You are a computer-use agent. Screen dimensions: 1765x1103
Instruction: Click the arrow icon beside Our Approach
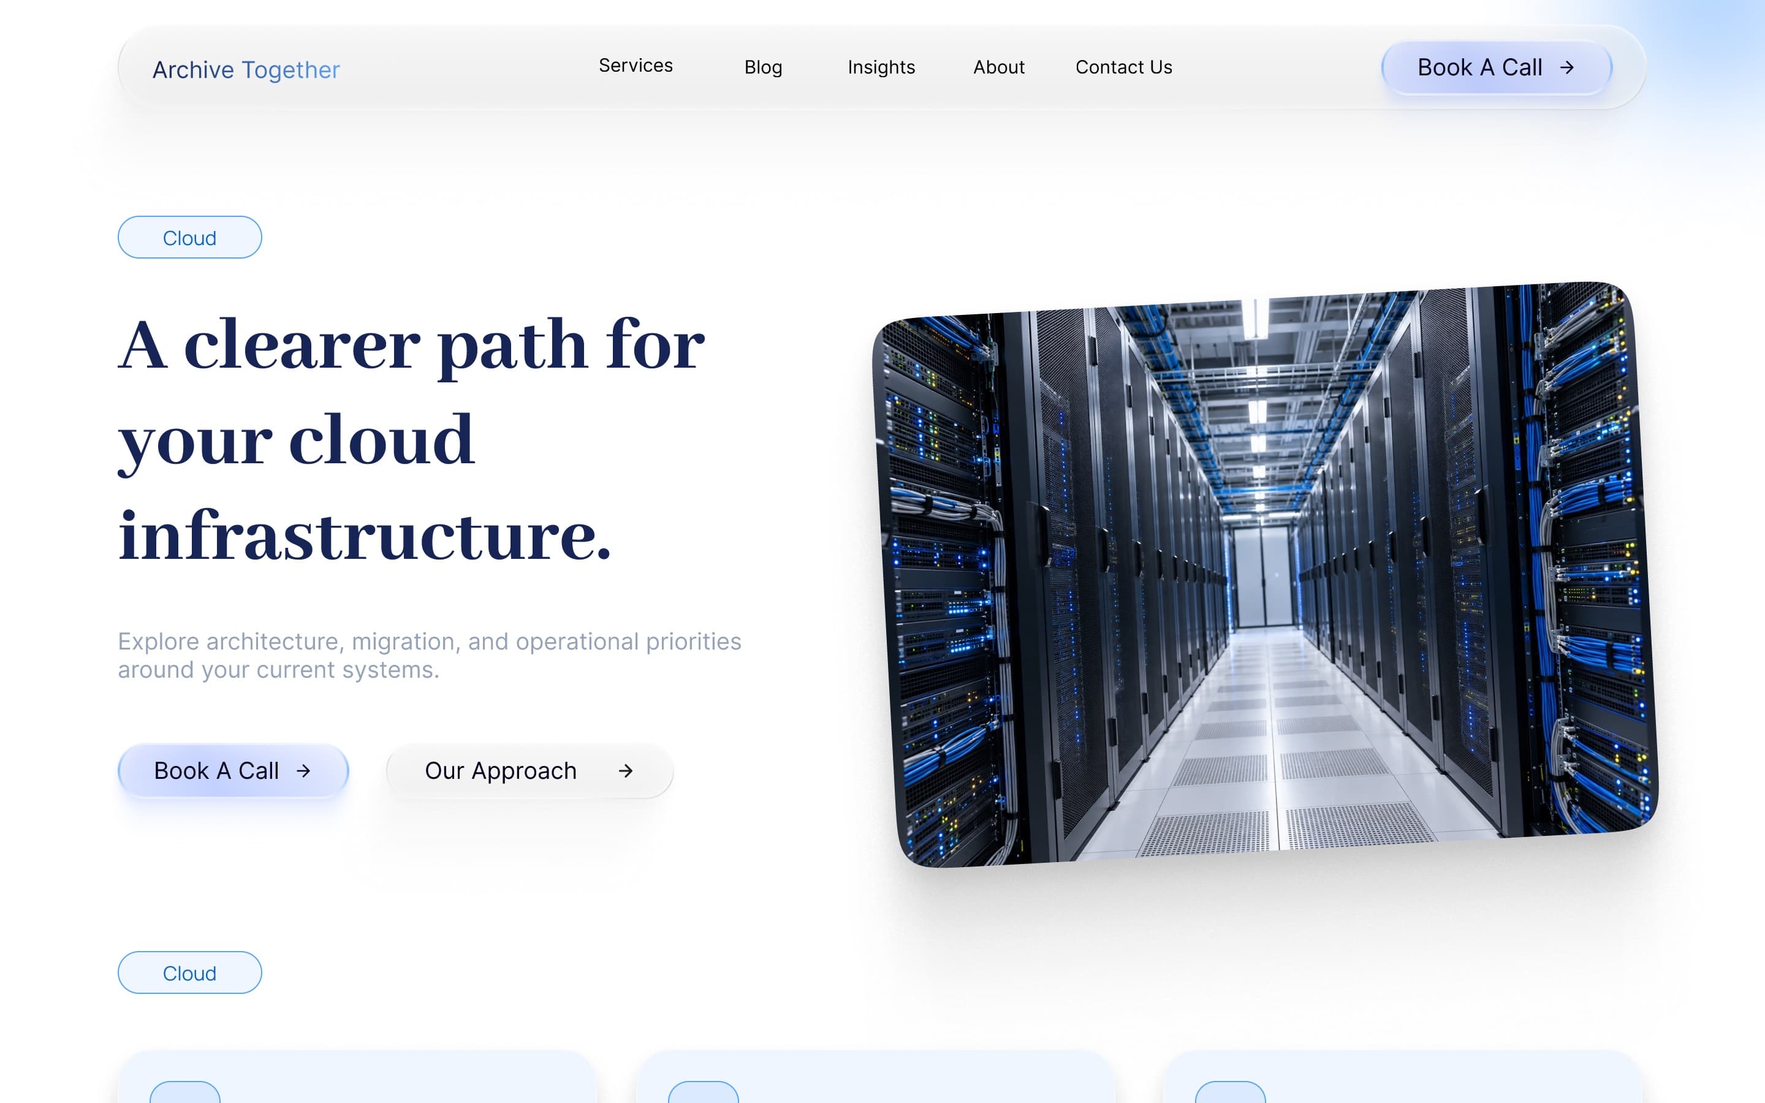pyautogui.click(x=626, y=770)
